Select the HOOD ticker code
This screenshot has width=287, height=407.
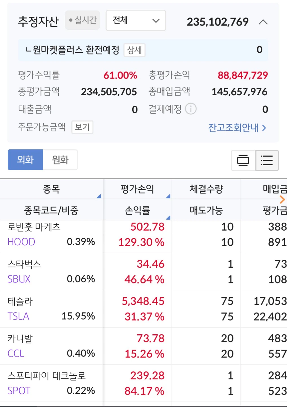21,242
